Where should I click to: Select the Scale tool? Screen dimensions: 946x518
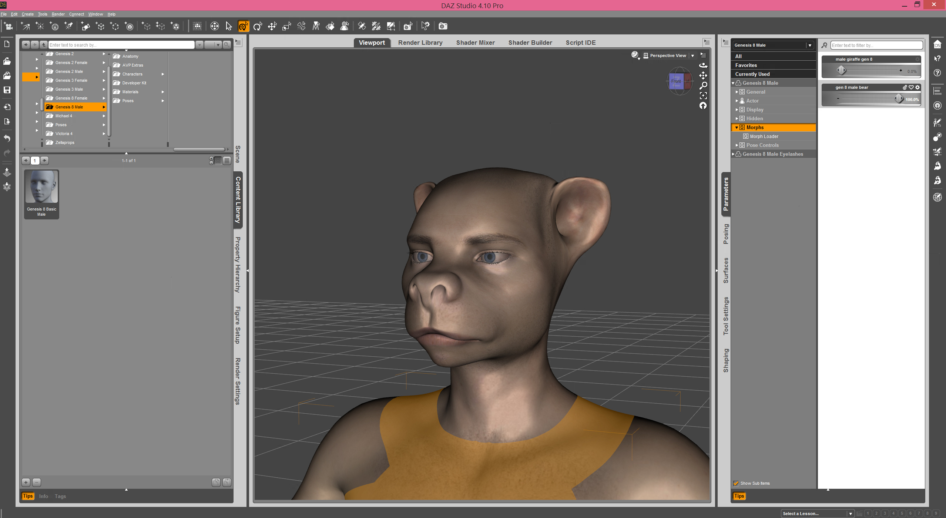coord(286,26)
